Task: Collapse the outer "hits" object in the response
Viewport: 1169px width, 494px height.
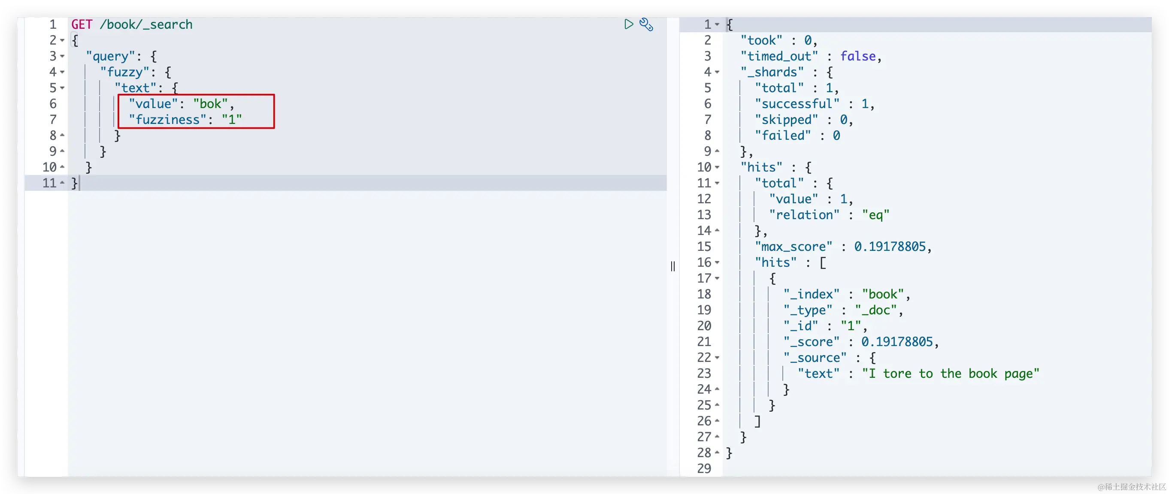Action: (x=717, y=168)
